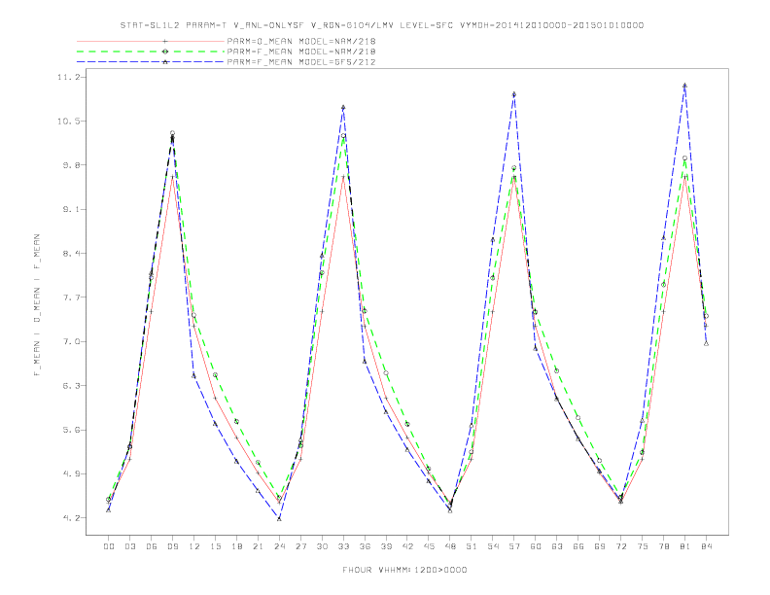Click y-axis tick value 7.7
This screenshot has height=595, width=770.
70,297
